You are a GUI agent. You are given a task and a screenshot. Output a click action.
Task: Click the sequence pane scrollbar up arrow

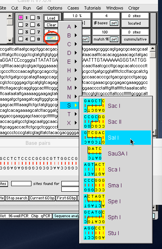tap(153, 48)
